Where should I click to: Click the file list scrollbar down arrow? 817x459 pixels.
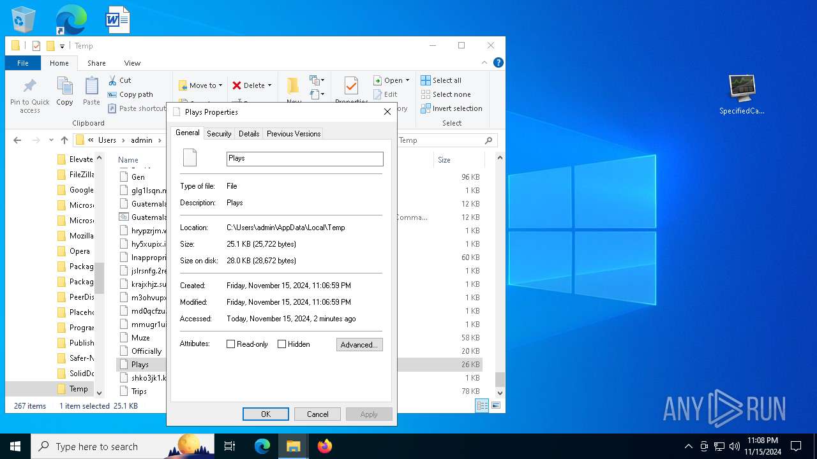click(500, 393)
